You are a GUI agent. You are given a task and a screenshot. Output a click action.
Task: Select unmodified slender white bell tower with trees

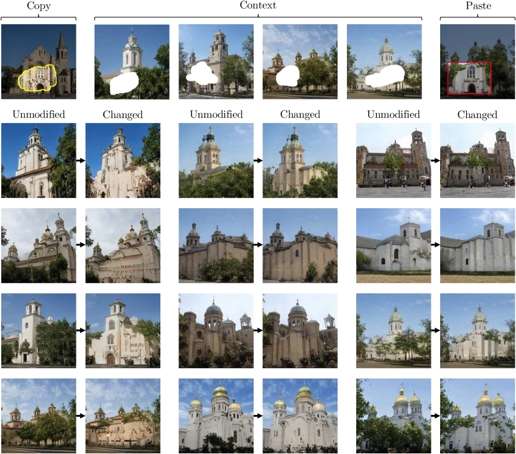point(39,331)
